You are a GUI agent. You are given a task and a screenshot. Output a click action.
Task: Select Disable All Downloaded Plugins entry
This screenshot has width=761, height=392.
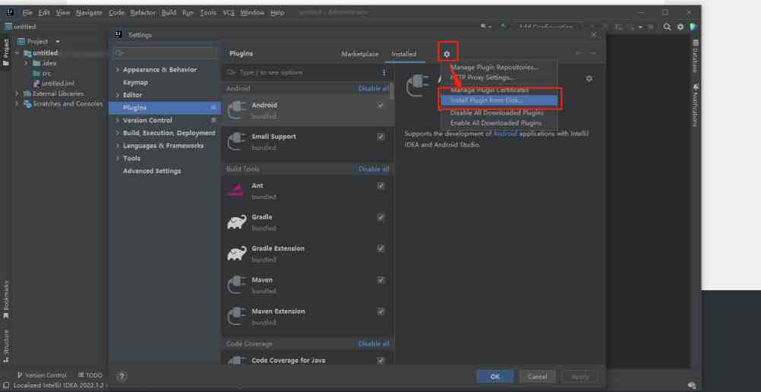coord(498,112)
